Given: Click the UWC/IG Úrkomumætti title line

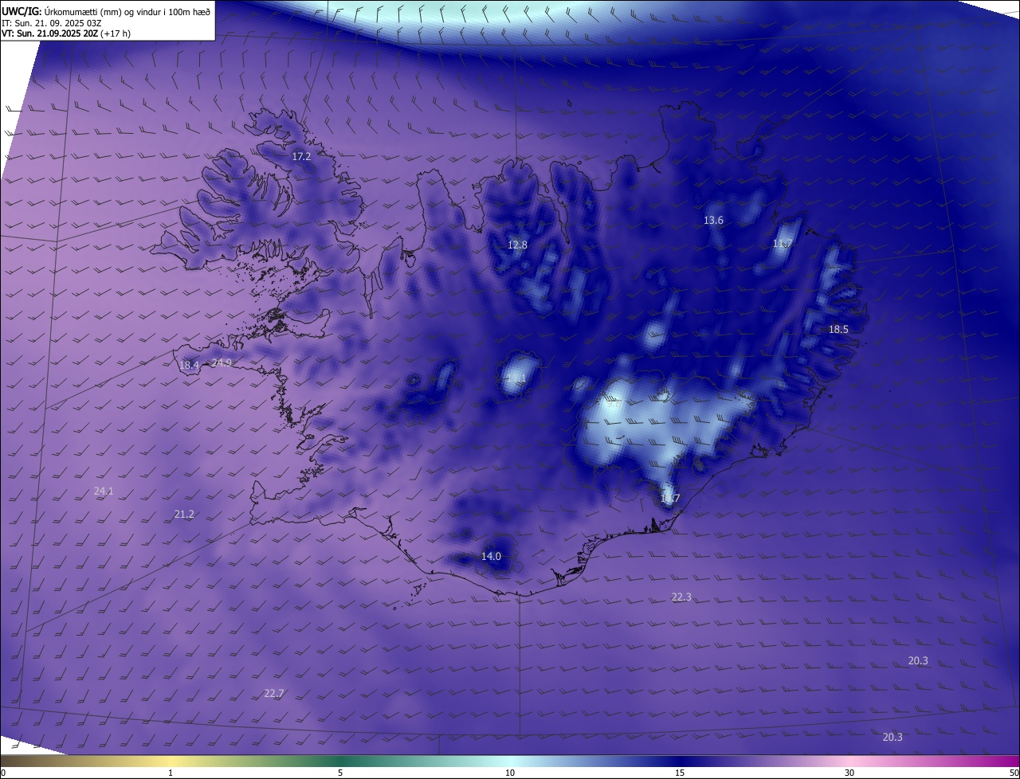Looking at the screenshot, I should pos(106,11).
